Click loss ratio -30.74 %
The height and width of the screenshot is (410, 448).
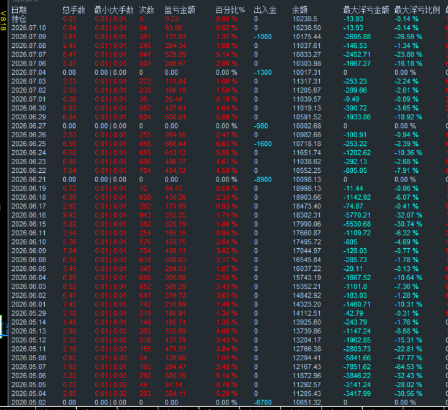click(x=408, y=224)
